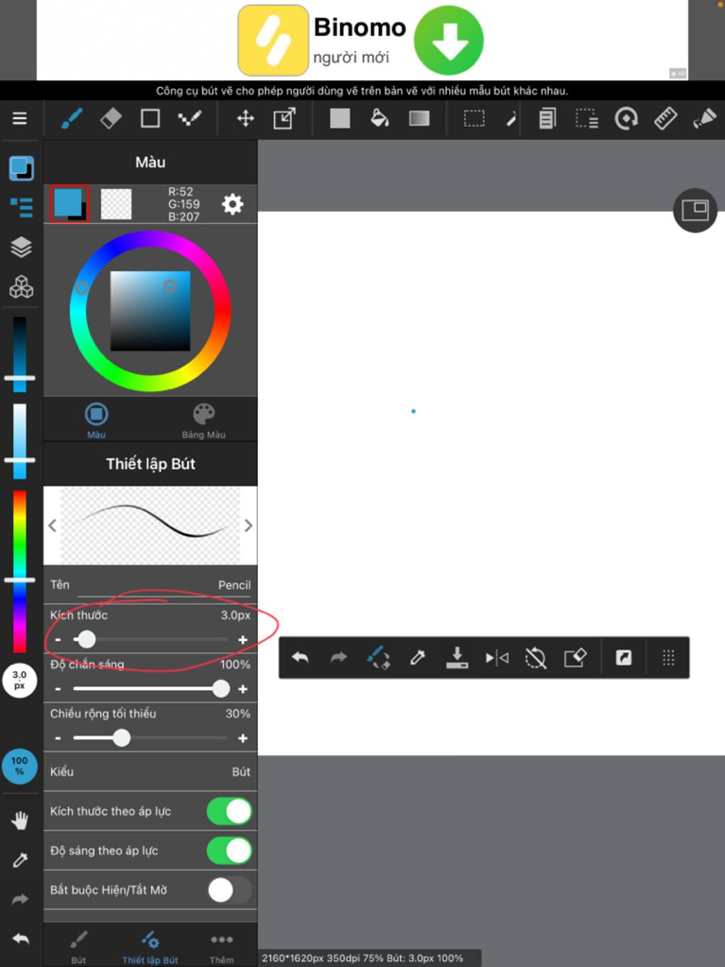Select the eyedropper in left sidebar
This screenshot has height=967, width=725.
coord(21,860)
